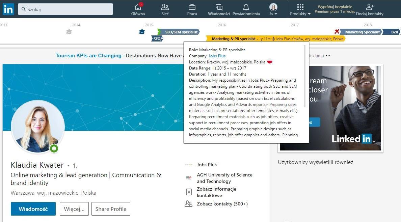Click the Klaudia Kwater name heading

click(x=37, y=165)
